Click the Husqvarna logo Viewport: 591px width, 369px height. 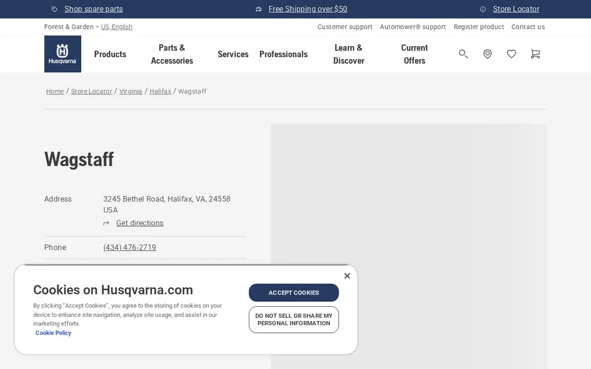click(x=63, y=54)
